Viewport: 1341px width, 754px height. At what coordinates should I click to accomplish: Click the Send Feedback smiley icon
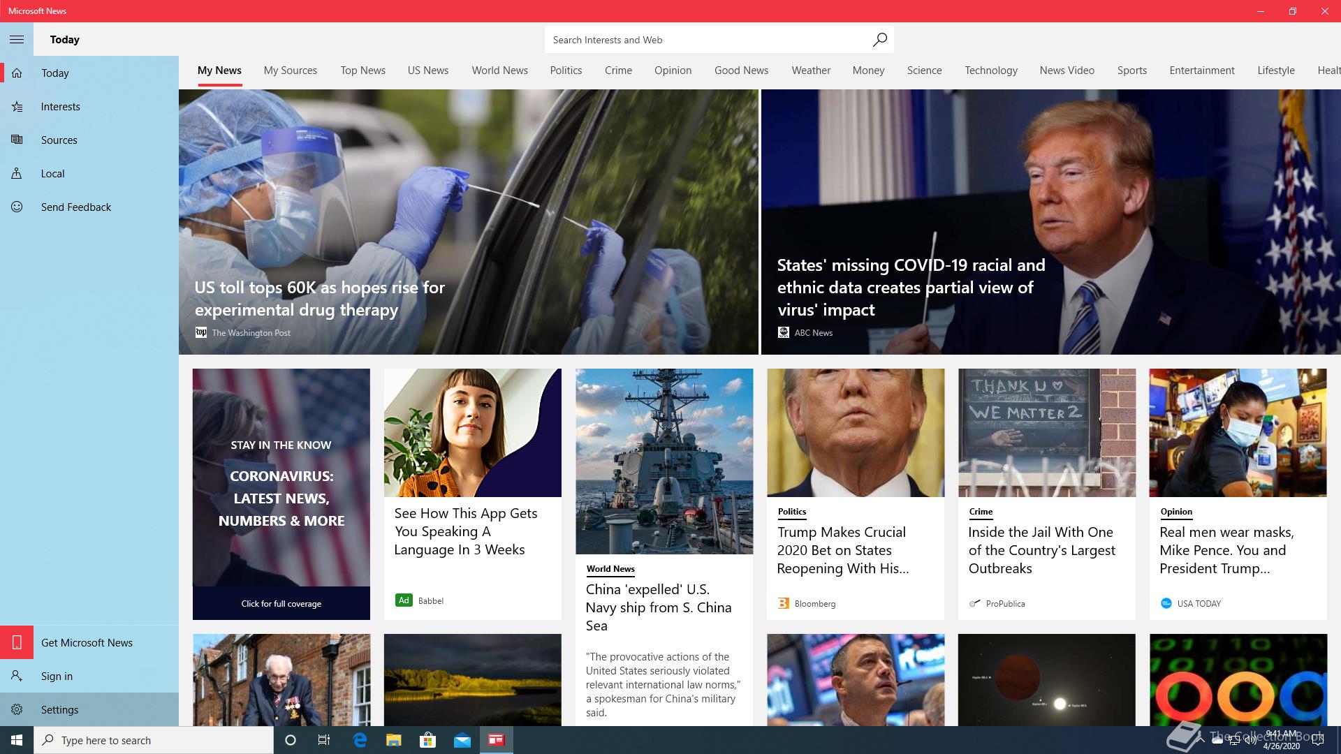[17, 207]
